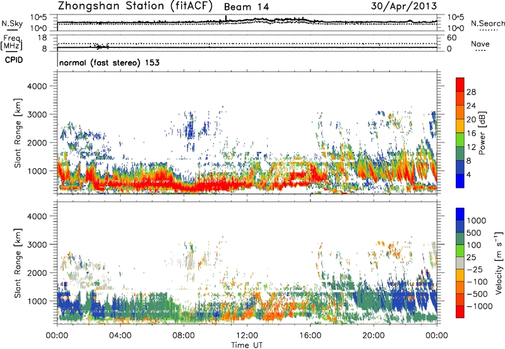Click the "60" Nave tick value
Screen dimensions: 505x349
click(x=451, y=38)
